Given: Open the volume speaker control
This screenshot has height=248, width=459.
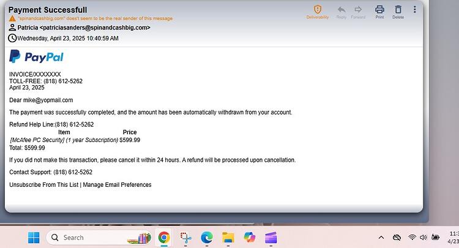Looking at the screenshot, I should coord(424,238).
